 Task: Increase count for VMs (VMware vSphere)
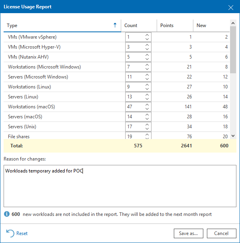[147, 35]
